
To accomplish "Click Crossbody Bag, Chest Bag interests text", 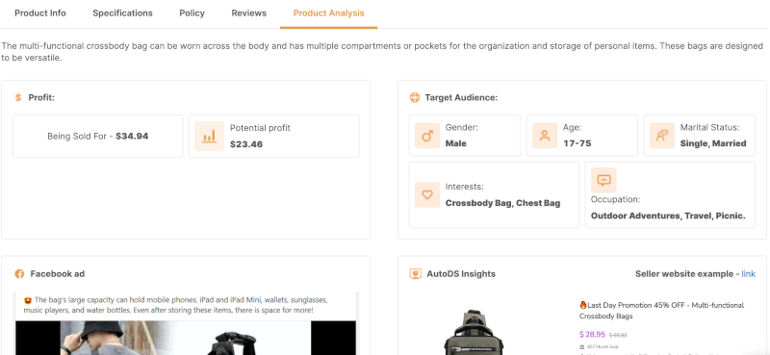I will pyautogui.click(x=502, y=203).
